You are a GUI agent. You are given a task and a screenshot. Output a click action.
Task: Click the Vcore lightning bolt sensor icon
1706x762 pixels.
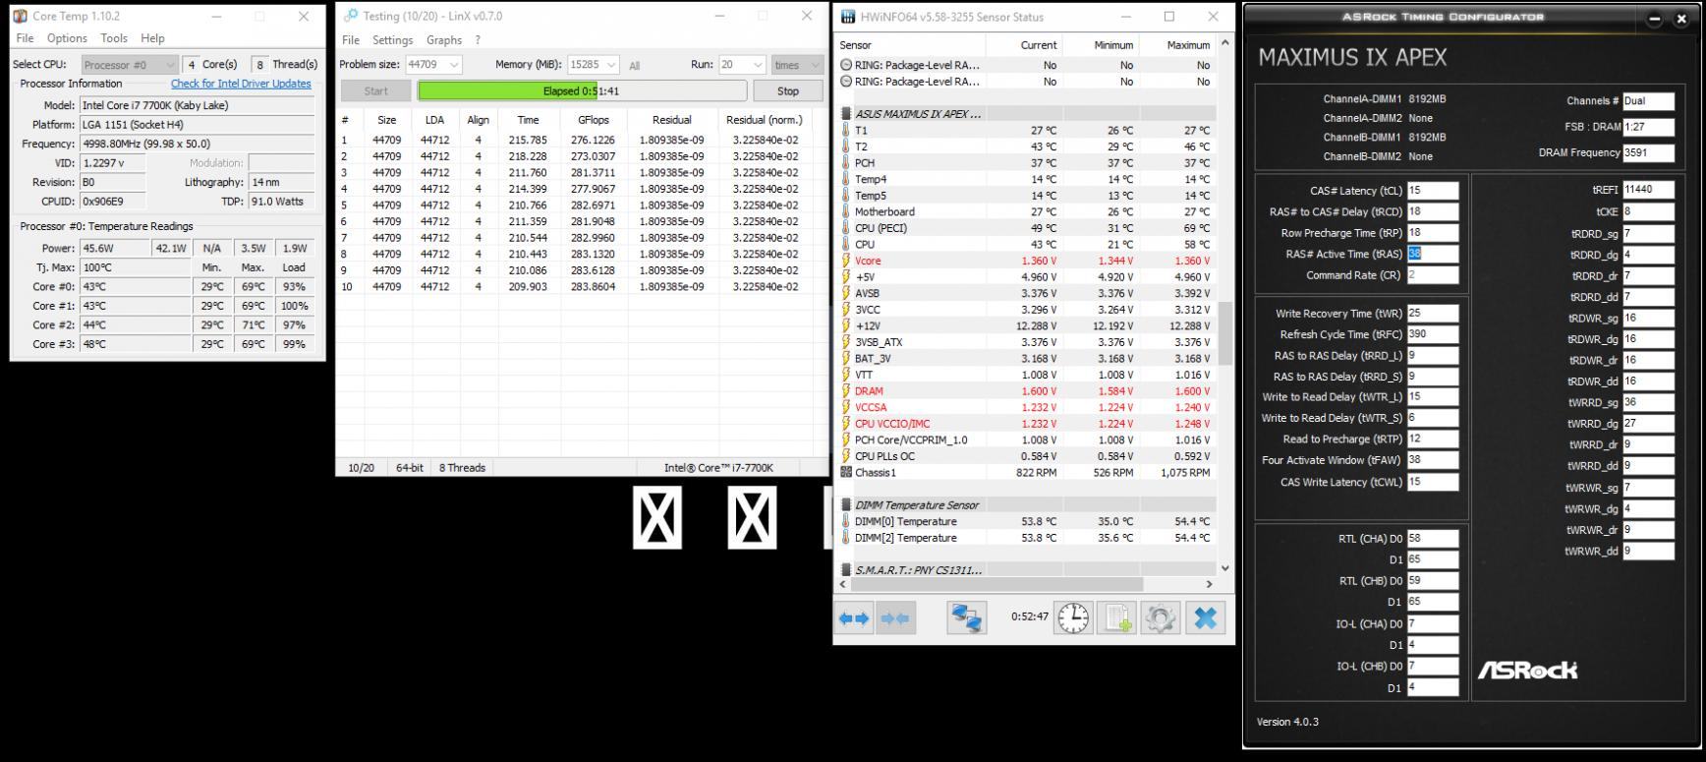coord(846,261)
